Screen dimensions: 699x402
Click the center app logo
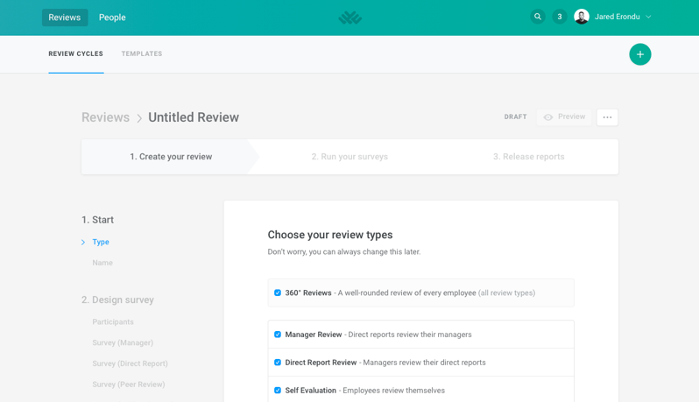pyautogui.click(x=350, y=18)
